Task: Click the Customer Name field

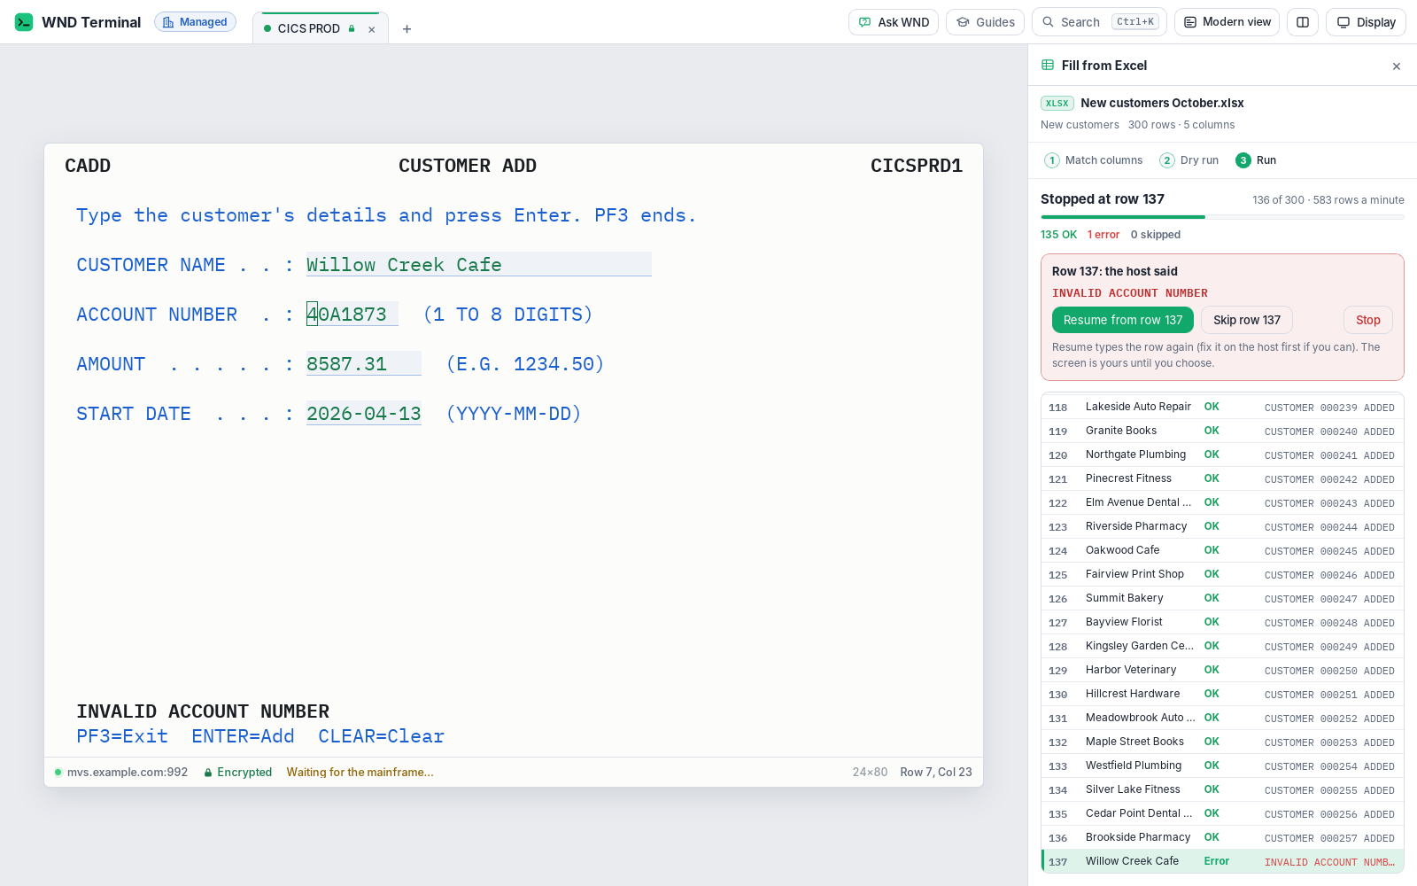Action: point(479,265)
